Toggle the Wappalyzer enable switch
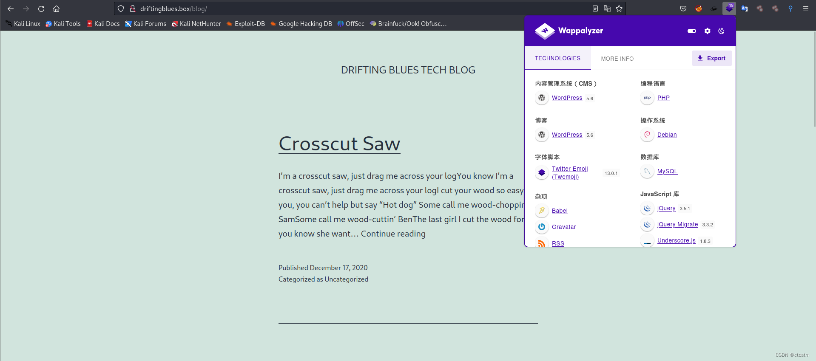816x361 pixels. [692, 31]
